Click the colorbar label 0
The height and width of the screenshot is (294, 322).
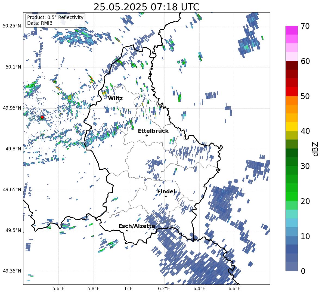coord(303,271)
